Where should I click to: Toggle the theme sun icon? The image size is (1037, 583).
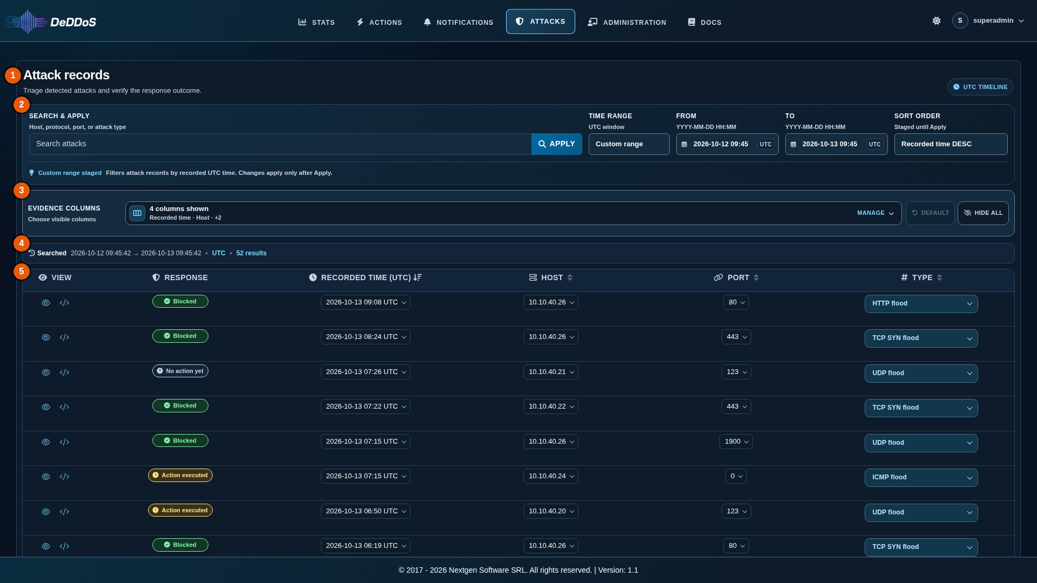[937, 21]
